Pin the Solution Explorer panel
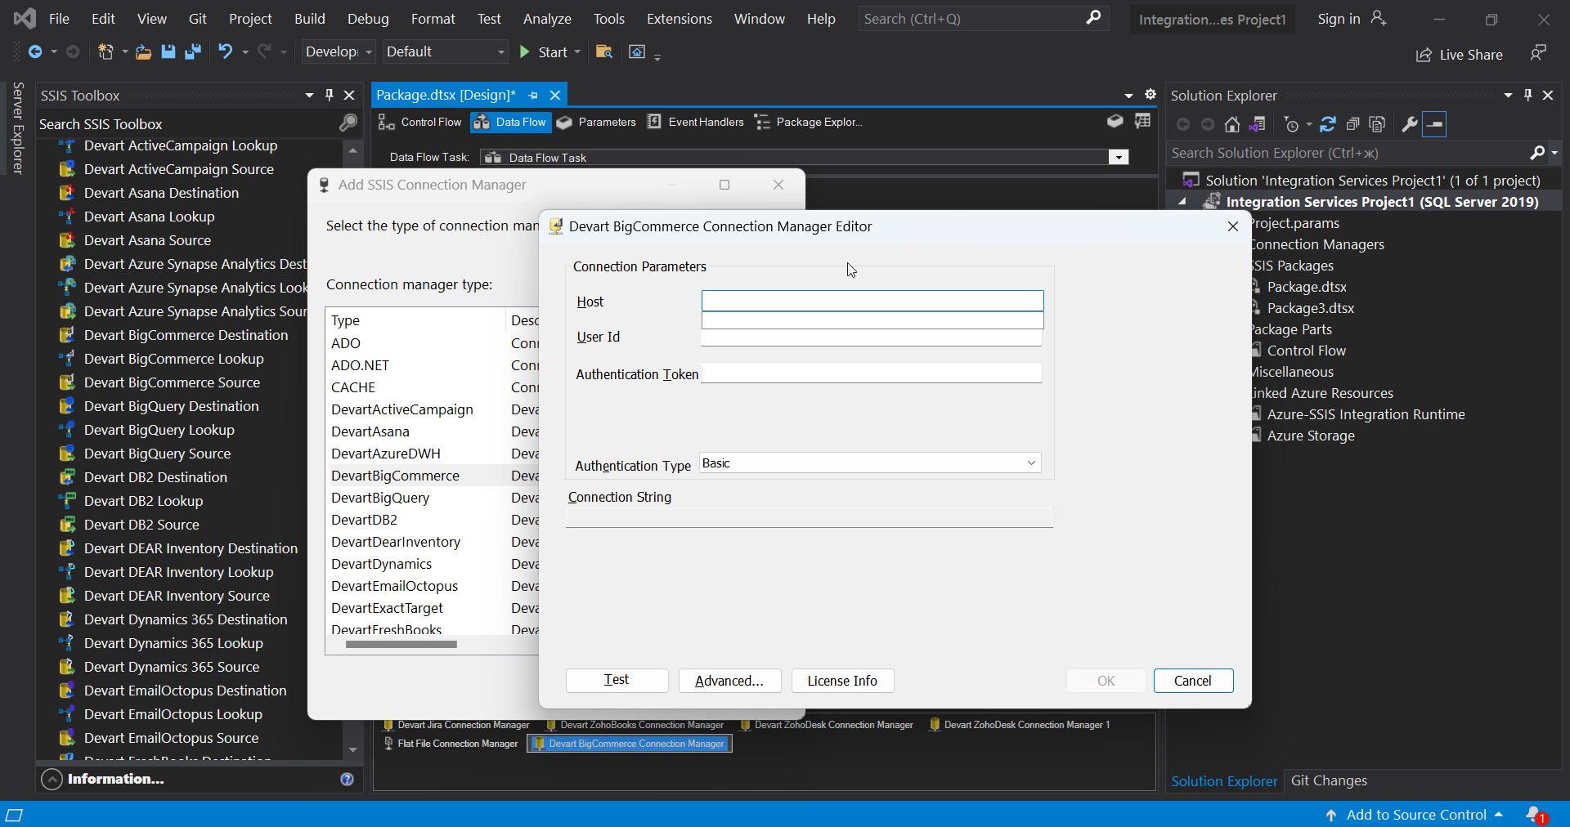The image size is (1570, 827). (x=1527, y=95)
